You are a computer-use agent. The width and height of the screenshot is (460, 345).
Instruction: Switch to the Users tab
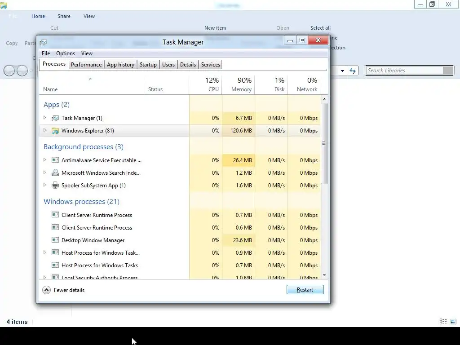click(168, 65)
